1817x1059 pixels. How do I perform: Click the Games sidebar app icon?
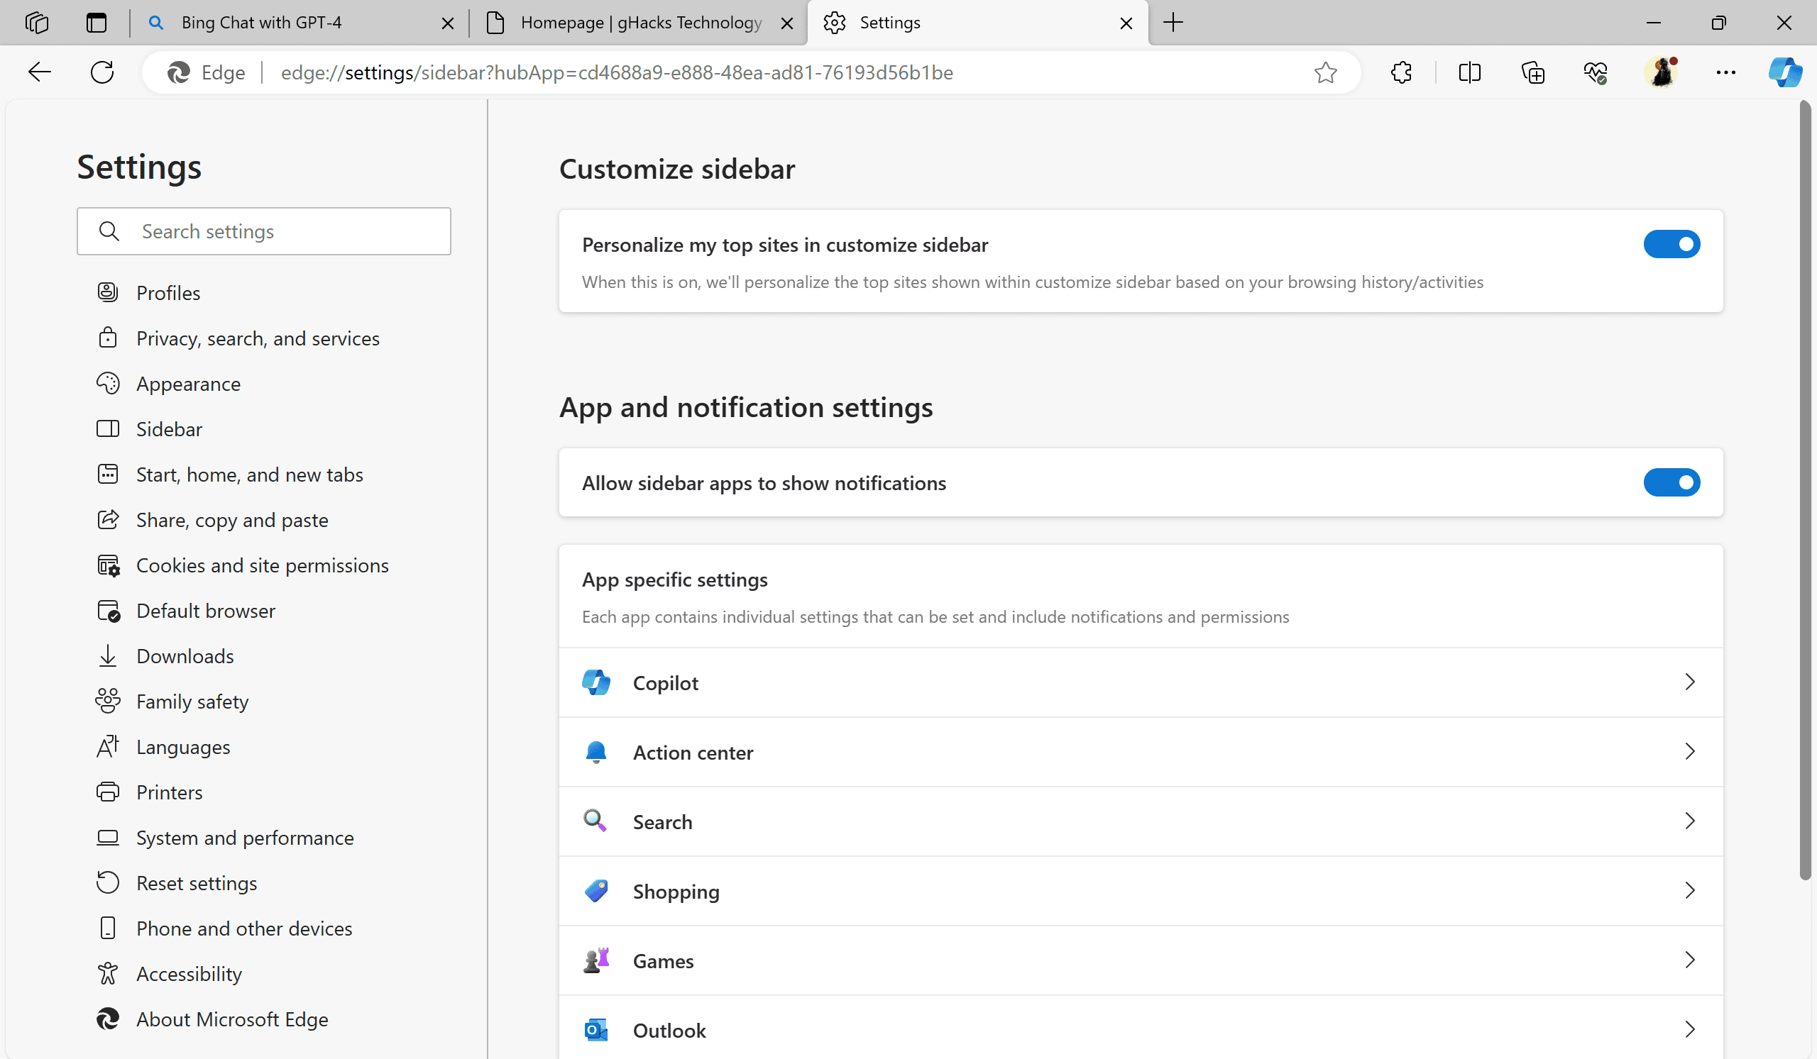[596, 960]
